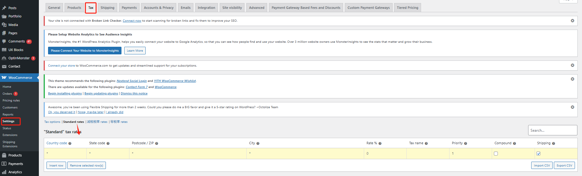The image size is (582, 176).
Task: Open the Nextend Social Login link
Action: pos(132,81)
